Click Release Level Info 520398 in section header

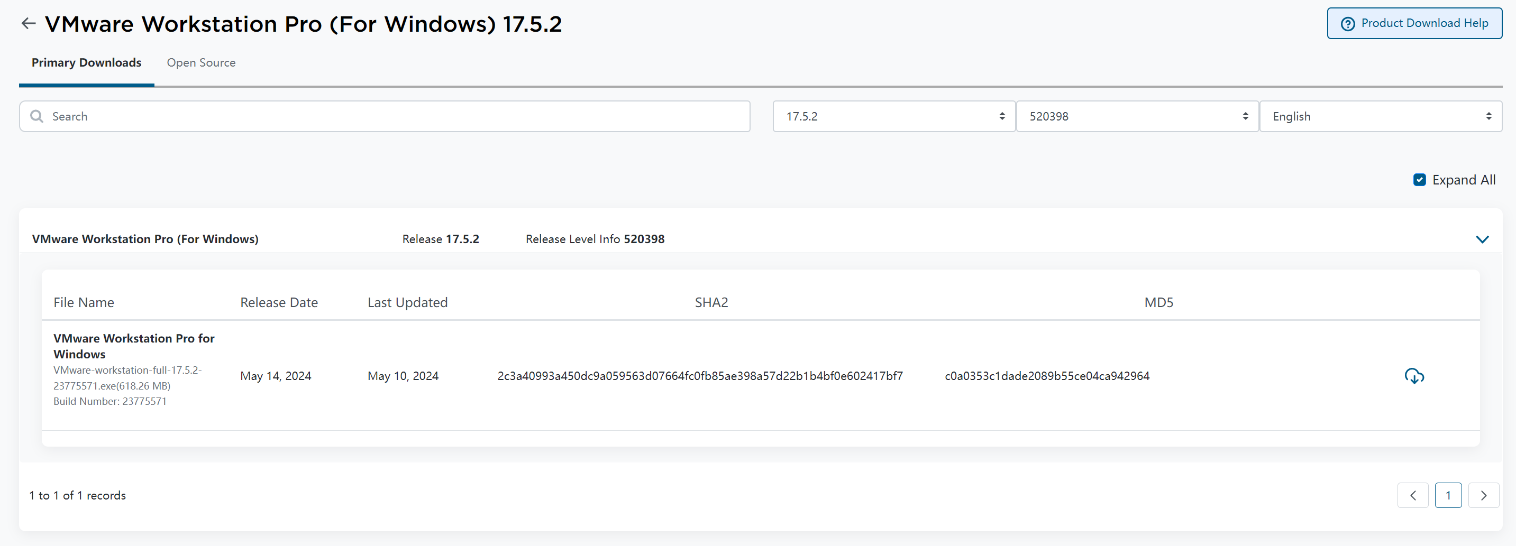coord(595,239)
